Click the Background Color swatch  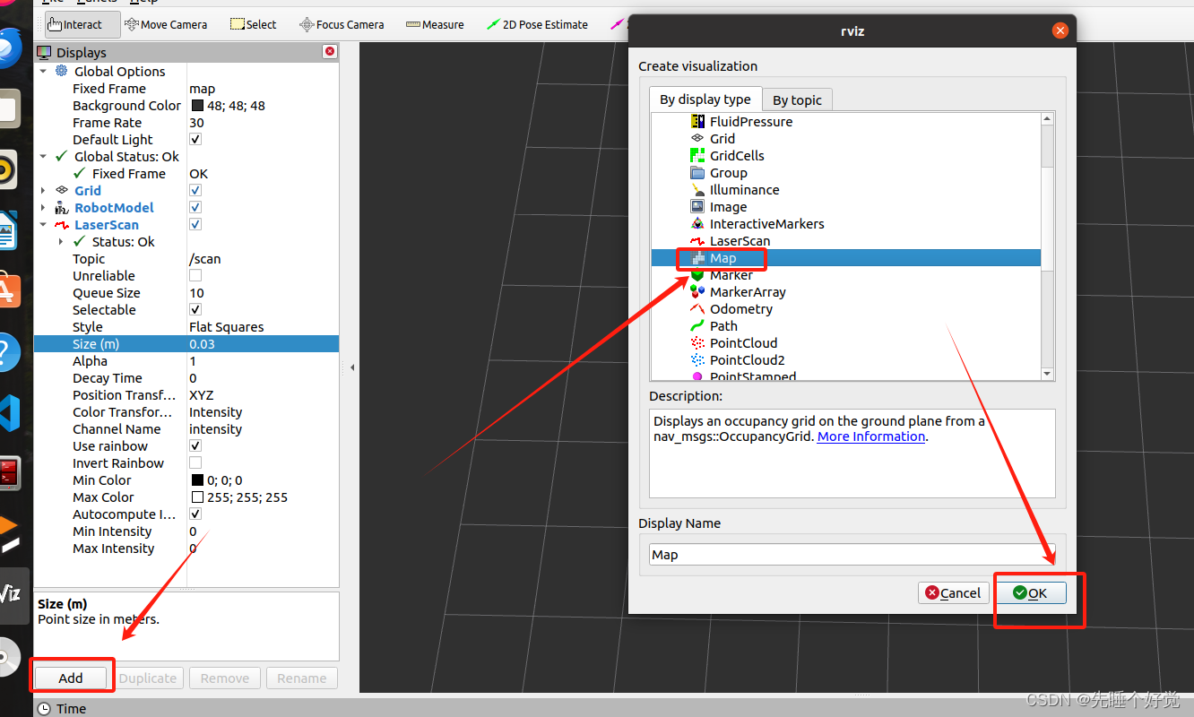tap(195, 105)
